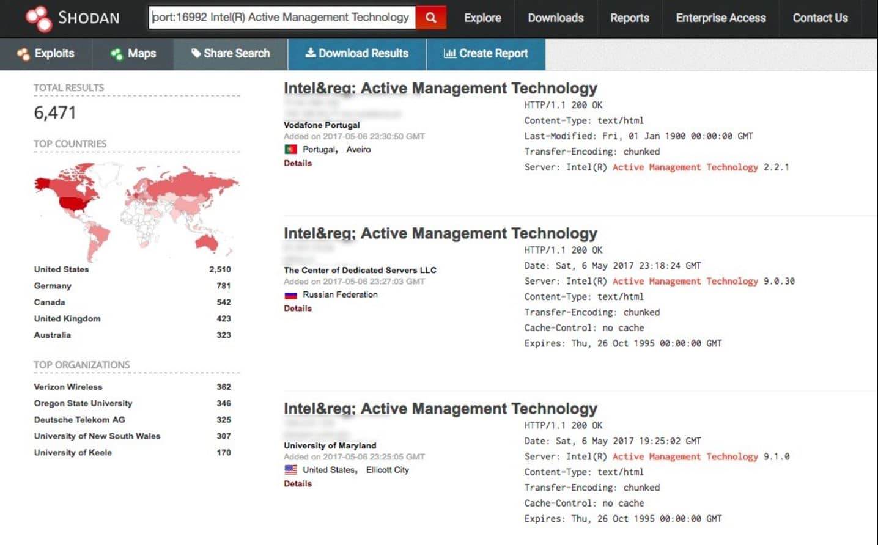Filter results by United Kingdom

coord(67,319)
